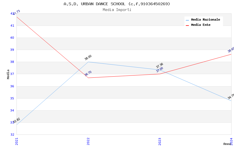Click the chart title A.S.D. URBAN DANCE SCHOOL

(x=117, y=4)
